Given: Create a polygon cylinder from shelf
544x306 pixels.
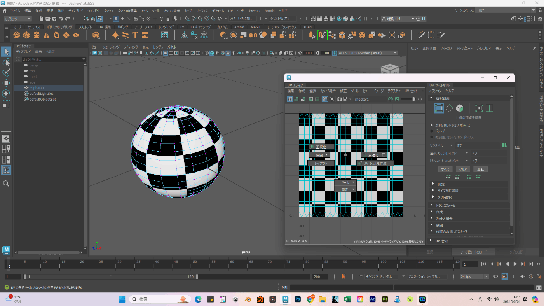Looking at the screenshot, I should pos(37,35).
